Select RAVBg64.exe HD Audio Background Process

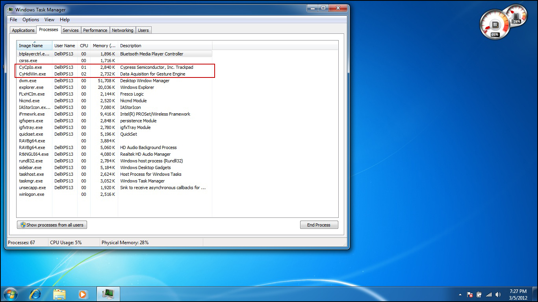[115, 147]
